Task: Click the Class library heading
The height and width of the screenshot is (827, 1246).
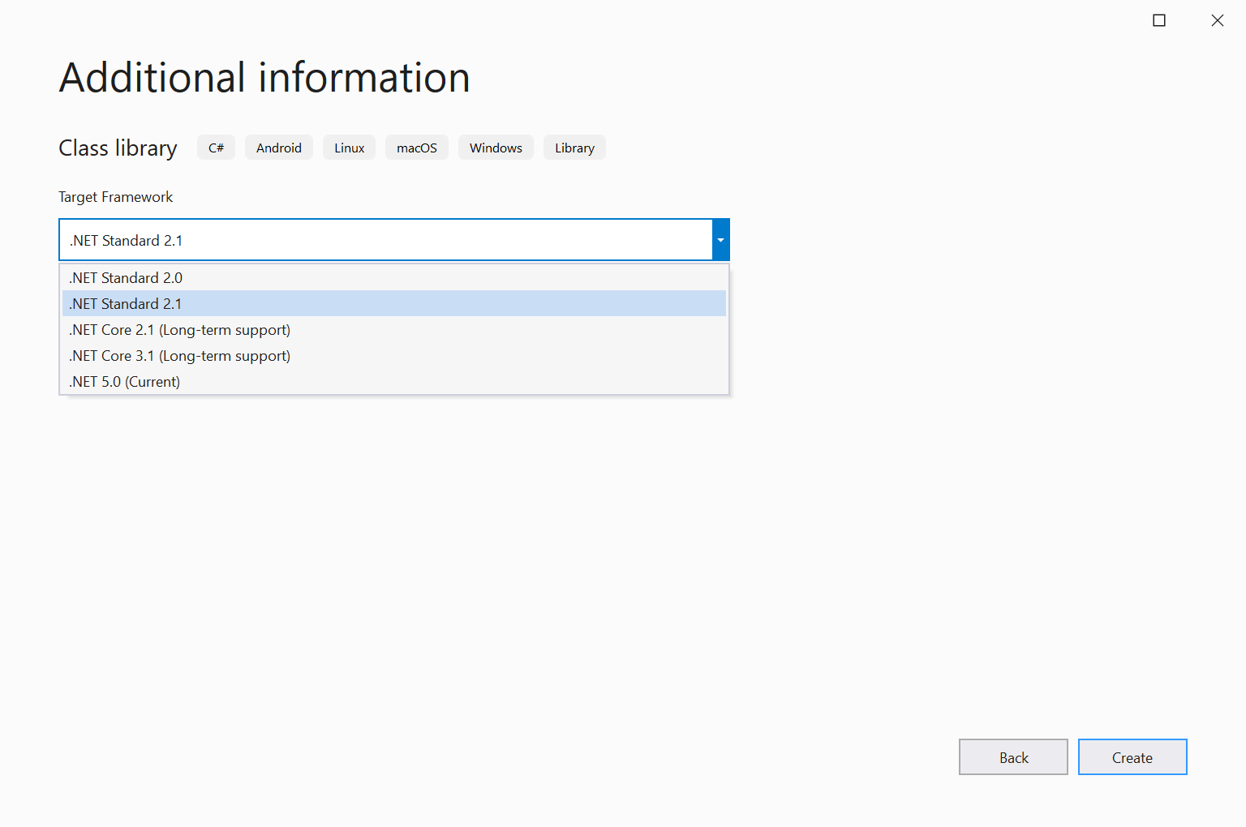Action: tap(117, 148)
